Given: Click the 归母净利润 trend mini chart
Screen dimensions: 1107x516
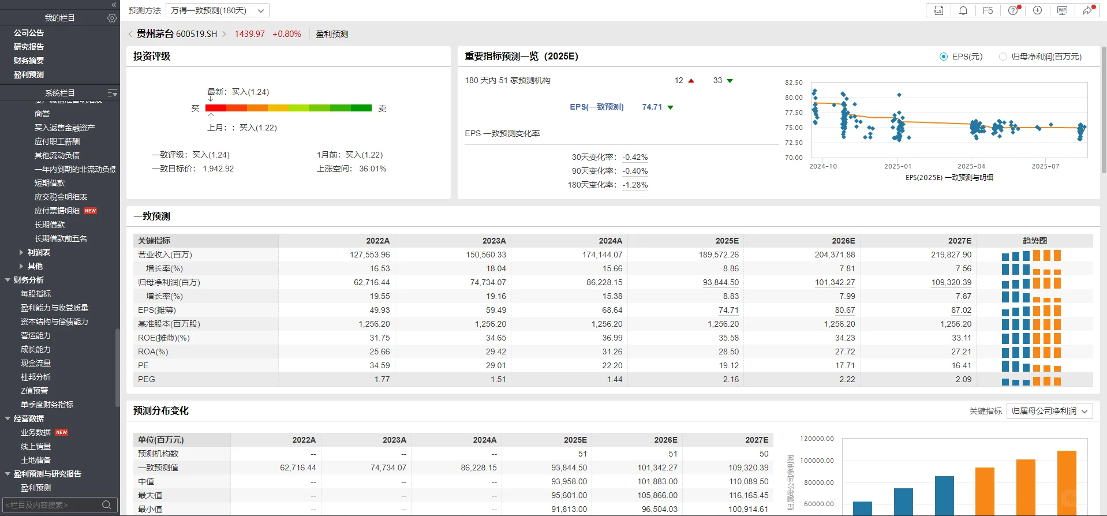Looking at the screenshot, I should pyautogui.click(x=1031, y=283).
